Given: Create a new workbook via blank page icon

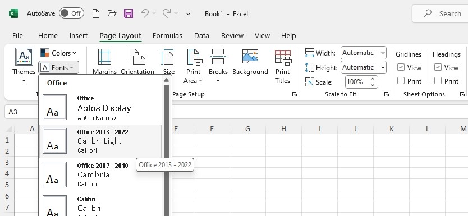Looking at the screenshot, I should tap(96, 13).
